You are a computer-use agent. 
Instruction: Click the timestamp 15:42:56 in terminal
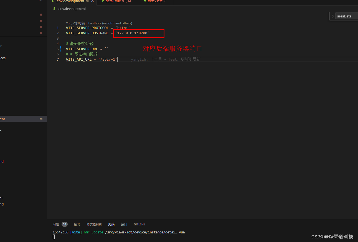tap(60, 232)
